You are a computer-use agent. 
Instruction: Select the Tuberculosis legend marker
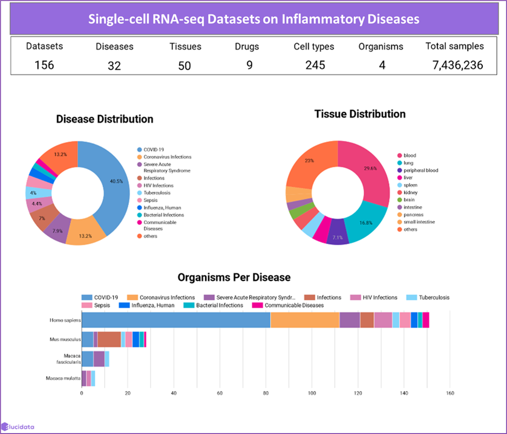(139, 193)
